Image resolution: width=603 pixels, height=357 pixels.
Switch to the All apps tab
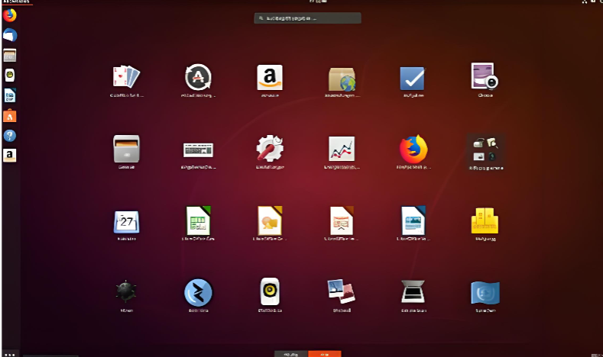coord(325,354)
